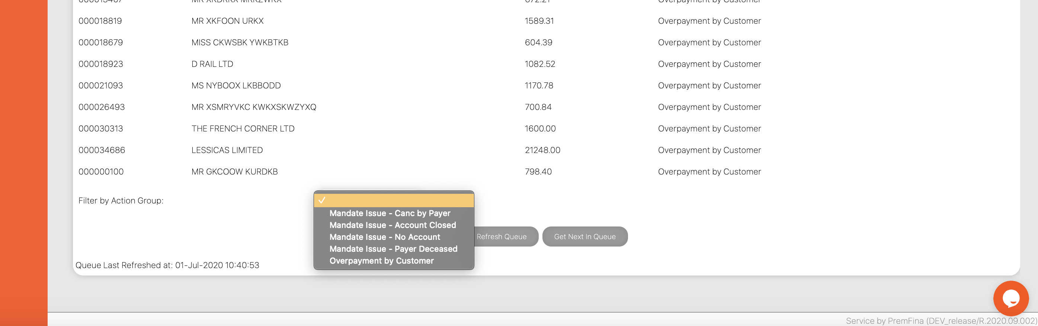Click customer name MS NYBOOX LKBBODD
The height and width of the screenshot is (326, 1038).
236,86
